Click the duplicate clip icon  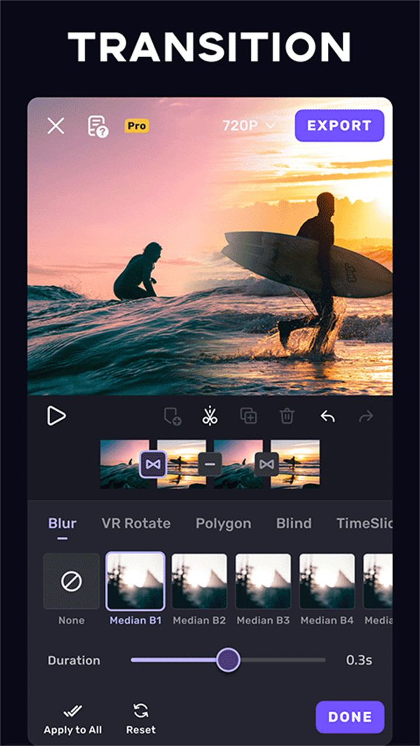point(249,416)
